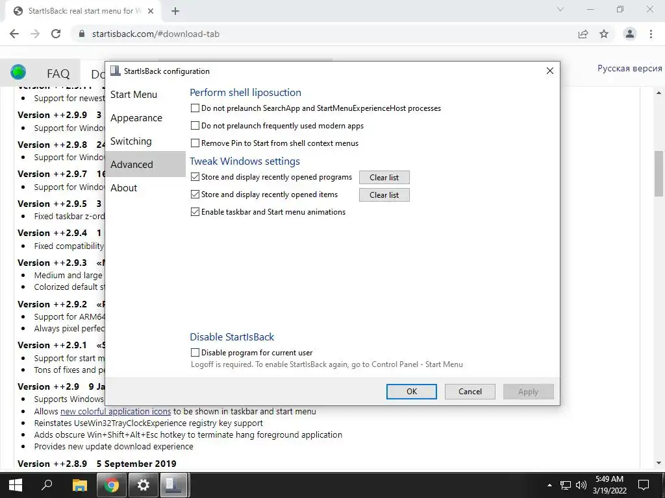The image size is (665, 498).
Task: Click StartIsBack configuration taskbar icon
Action: 173,485
